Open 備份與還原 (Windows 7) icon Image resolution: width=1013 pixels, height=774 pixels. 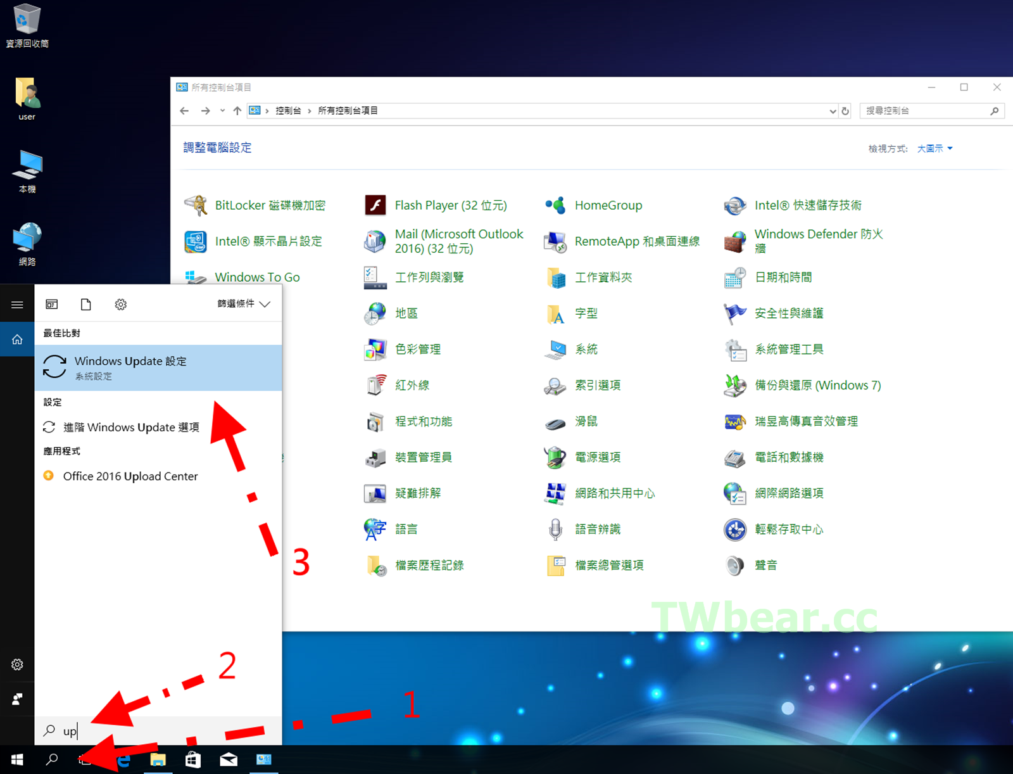click(735, 385)
